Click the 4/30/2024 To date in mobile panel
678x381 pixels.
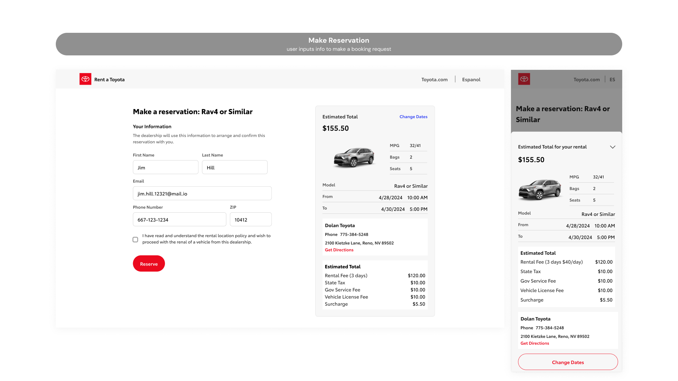[x=580, y=237]
